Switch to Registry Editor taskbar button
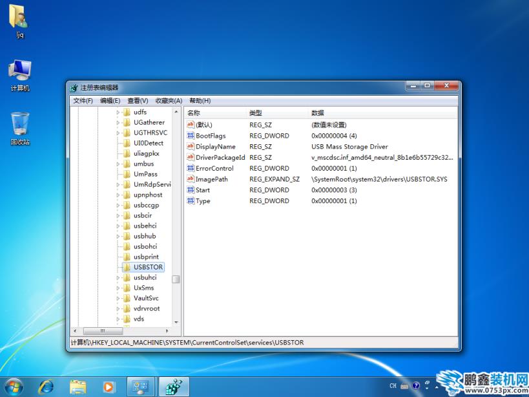 (x=174, y=387)
